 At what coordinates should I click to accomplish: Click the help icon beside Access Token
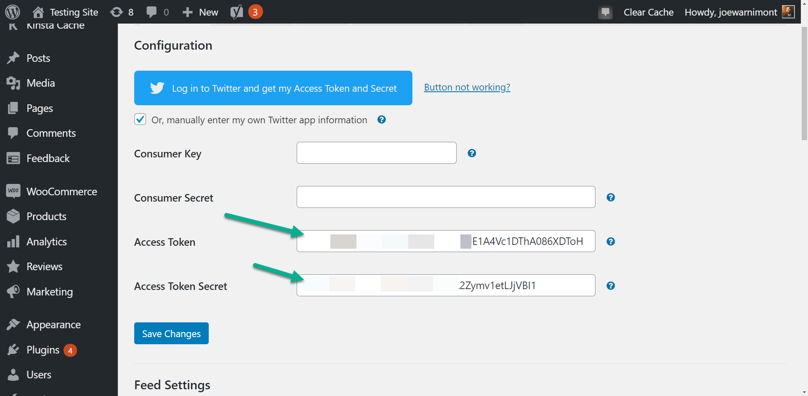coord(611,242)
